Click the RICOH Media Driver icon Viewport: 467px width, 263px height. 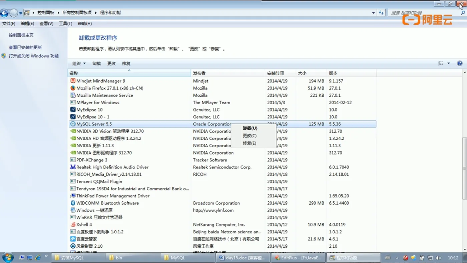point(73,174)
